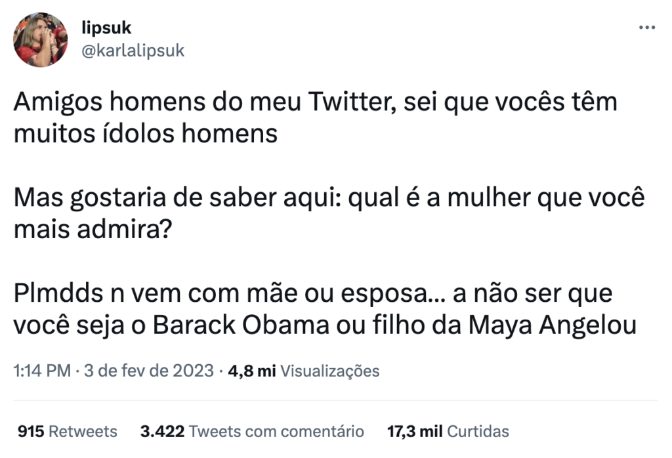View the 17,3 mil Curtidas list
This screenshot has height=458, width=672.
click(448, 432)
